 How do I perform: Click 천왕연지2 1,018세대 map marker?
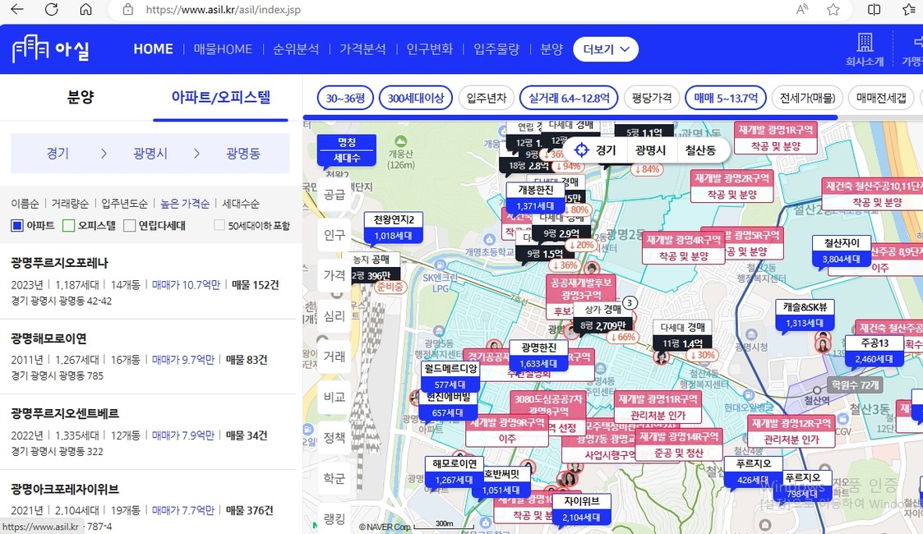[x=394, y=228]
